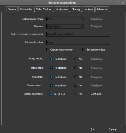Select No (default) for Custom desktop
The width and height of the screenshot is (126, 133).
click(52, 85)
